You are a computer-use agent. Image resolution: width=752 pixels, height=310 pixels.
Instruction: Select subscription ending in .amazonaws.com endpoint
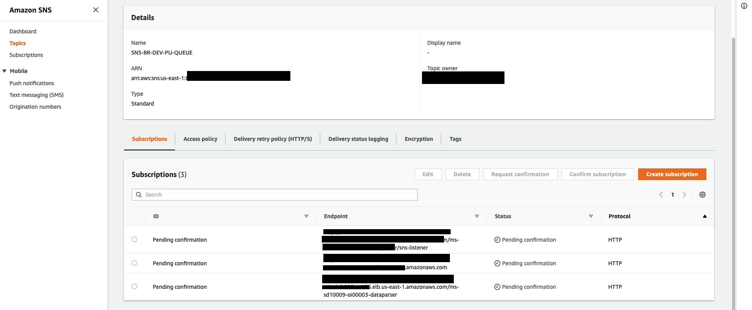pyautogui.click(x=134, y=263)
